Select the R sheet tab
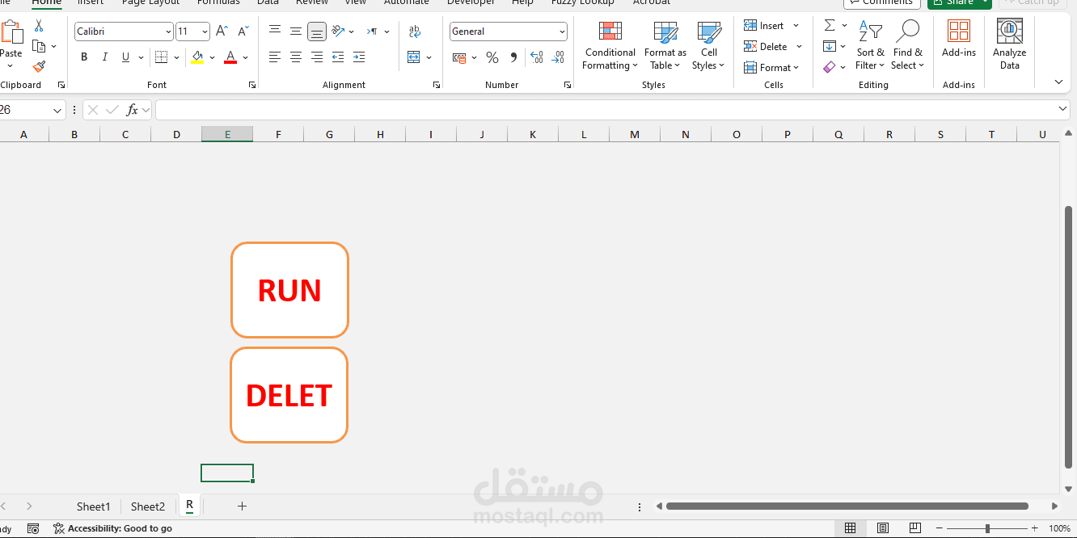The height and width of the screenshot is (538, 1077). click(190, 506)
